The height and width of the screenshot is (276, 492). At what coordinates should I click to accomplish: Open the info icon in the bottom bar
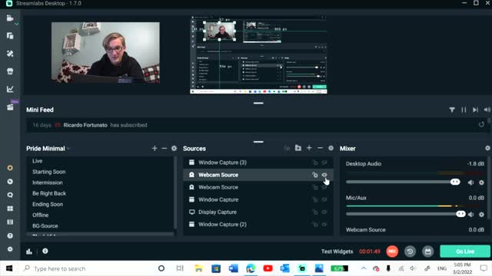[x=45, y=251]
